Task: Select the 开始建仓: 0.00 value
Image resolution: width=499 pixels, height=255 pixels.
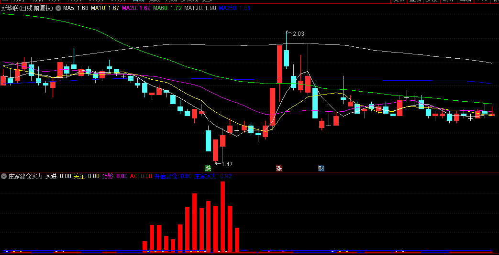Action: tap(173, 176)
